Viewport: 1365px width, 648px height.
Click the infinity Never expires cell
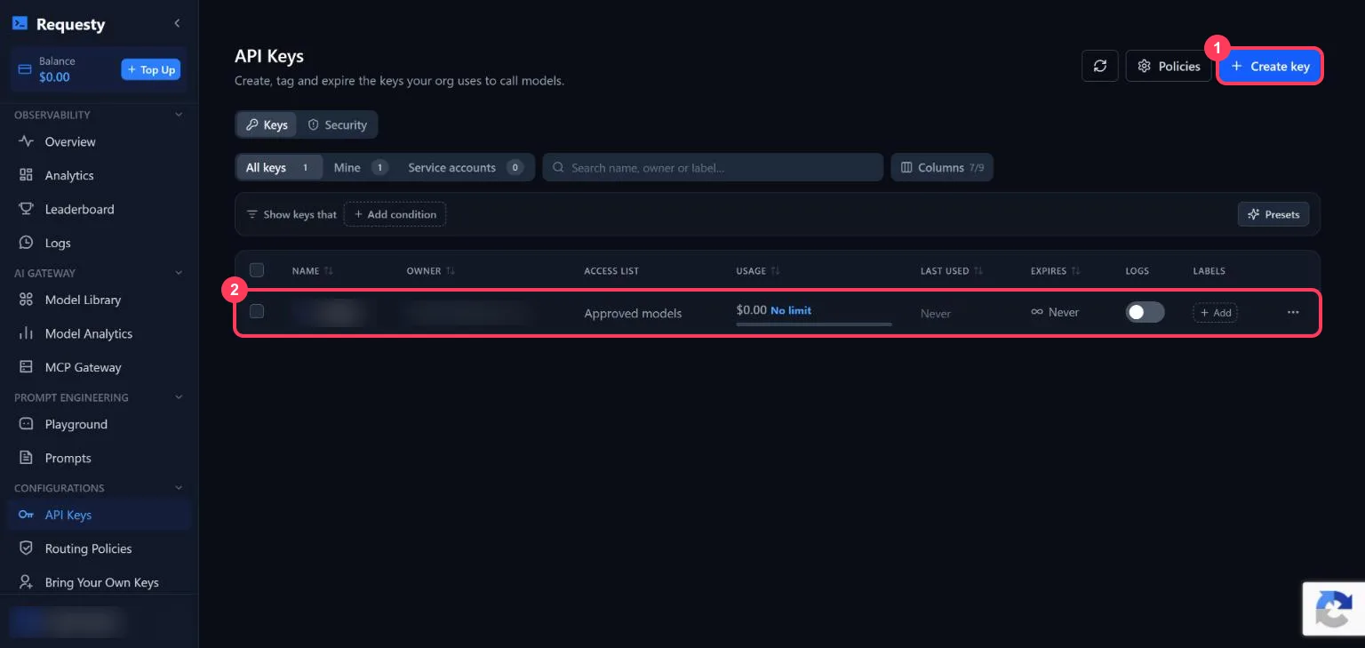(1055, 312)
